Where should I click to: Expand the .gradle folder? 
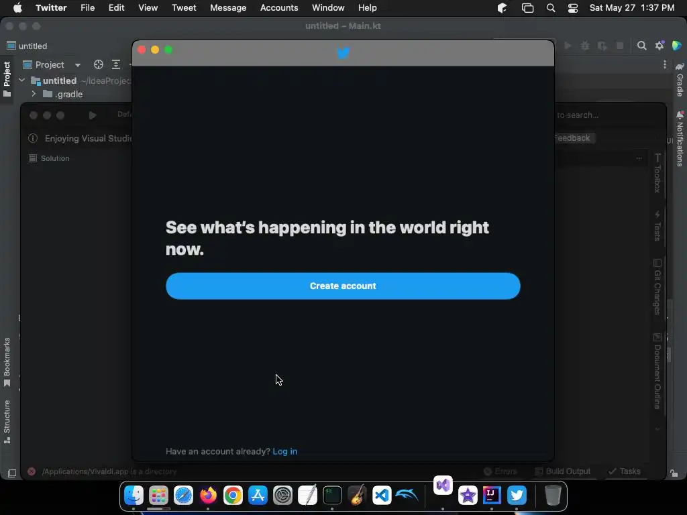click(34, 94)
